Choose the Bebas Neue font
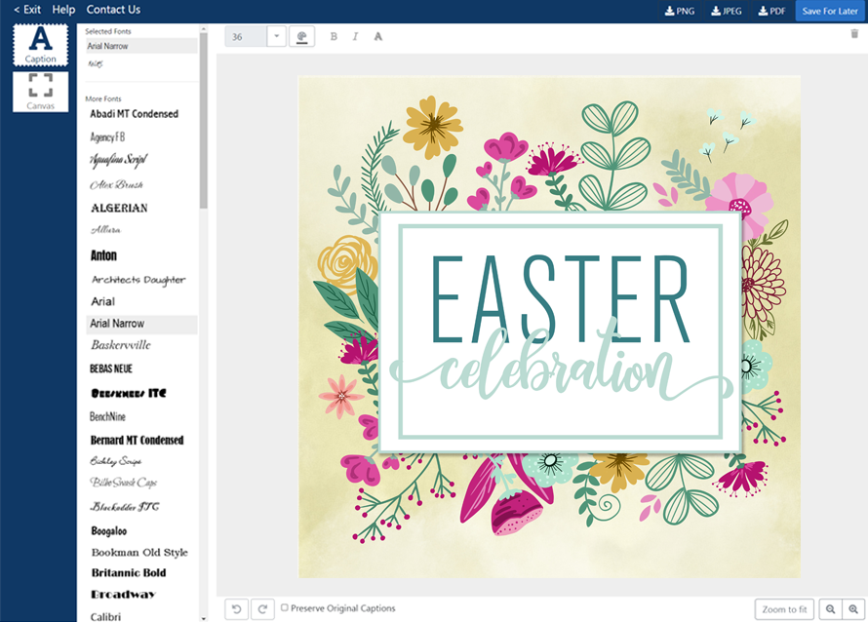 [111, 369]
